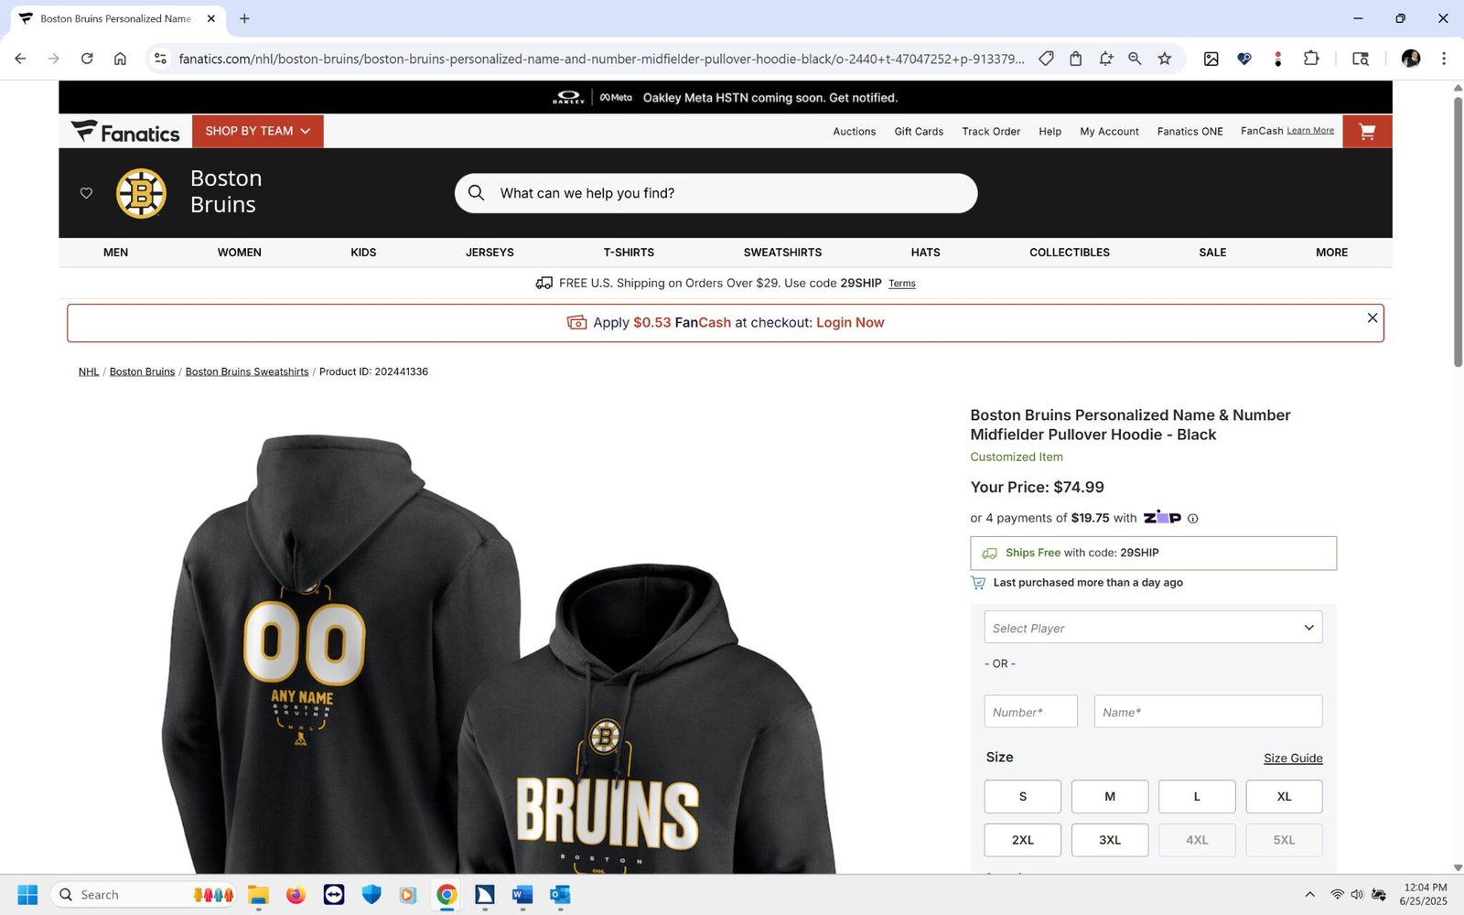The height and width of the screenshot is (915, 1464).
Task: Follow Boston Bruins Sweatshirts breadcrumb
Action: (x=247, y=371)
